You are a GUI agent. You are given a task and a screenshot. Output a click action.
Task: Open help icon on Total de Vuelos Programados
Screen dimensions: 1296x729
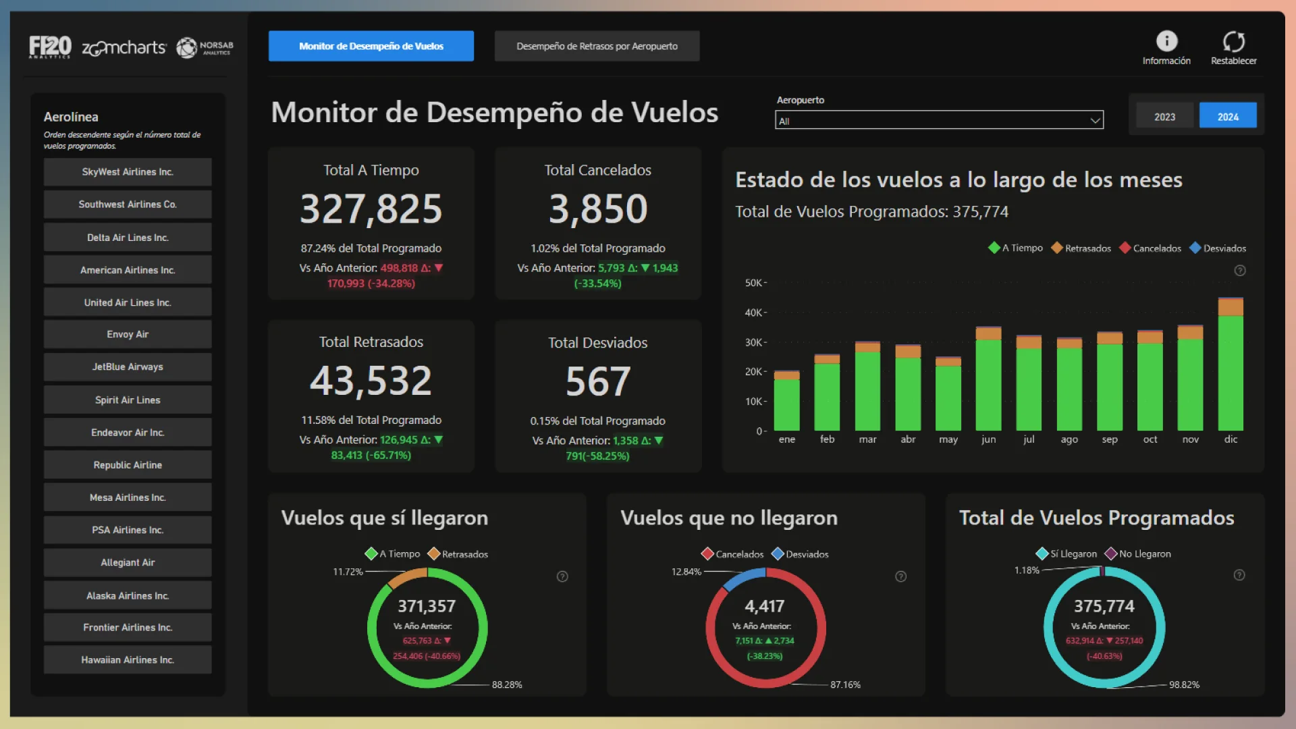tap(1239, 575)
